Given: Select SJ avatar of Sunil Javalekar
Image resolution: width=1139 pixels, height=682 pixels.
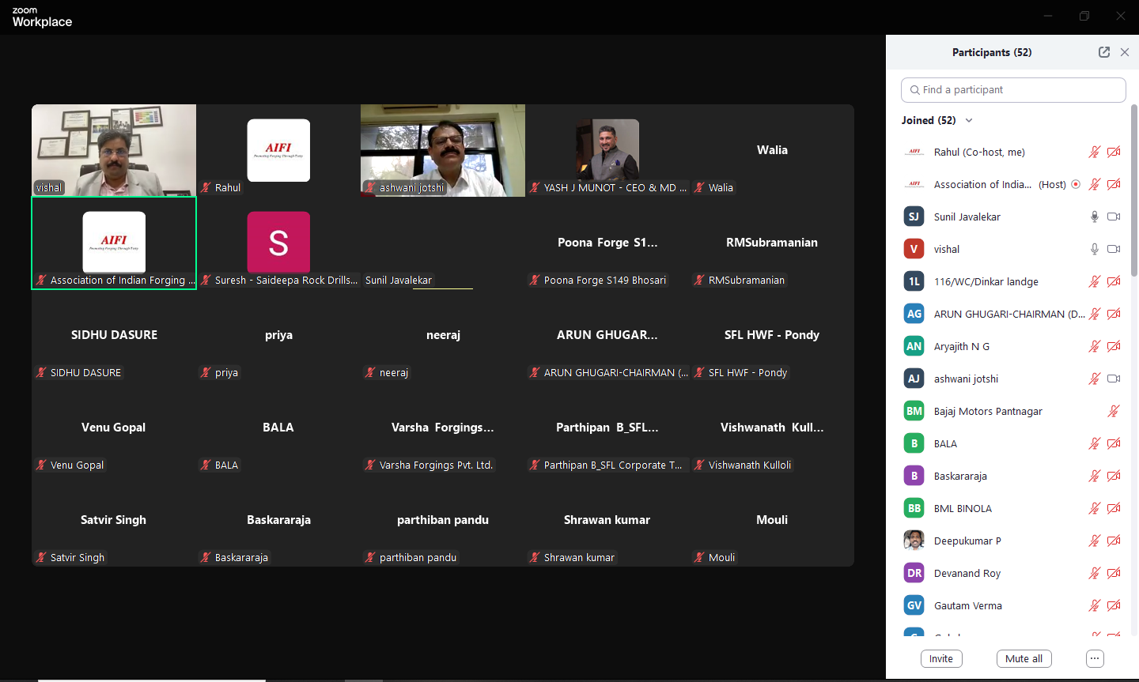Looking at the screenshot, I should coord(914,217).
